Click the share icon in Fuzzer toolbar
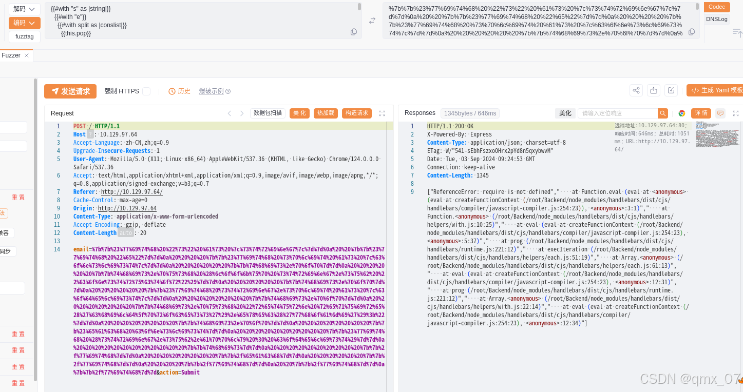 (636, 90)
